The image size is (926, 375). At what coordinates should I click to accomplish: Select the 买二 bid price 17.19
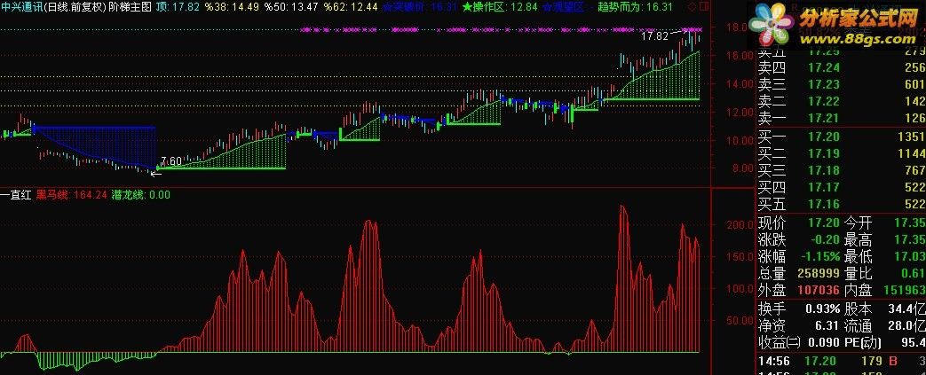coord(823,154)
